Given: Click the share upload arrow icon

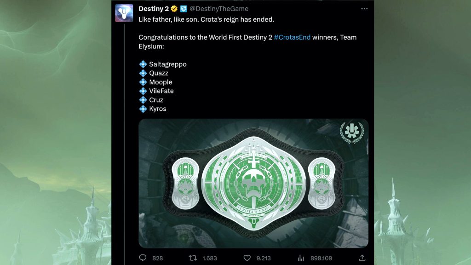Looking at the screenshot, I should [x=362, y=258].
